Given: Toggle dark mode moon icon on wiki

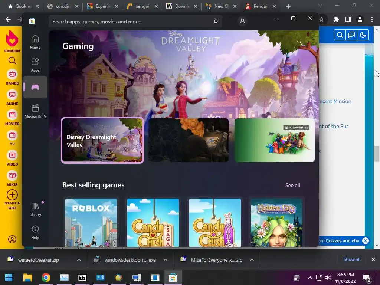Looking at the screenshot, I should pyautogui.click(x=363, y=35).
